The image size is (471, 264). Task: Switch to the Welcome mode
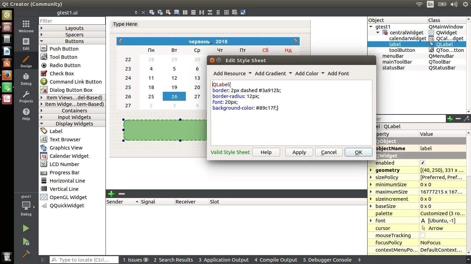[x=26, y=26]
